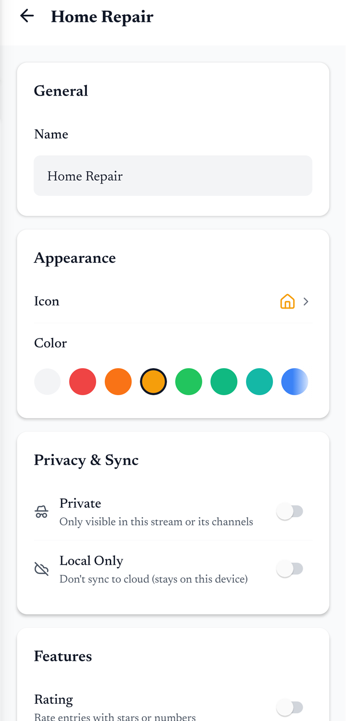The width and height of the screenshot is (346, 721).
Task: Click the Local Only option label
Action: coord(91,561)
